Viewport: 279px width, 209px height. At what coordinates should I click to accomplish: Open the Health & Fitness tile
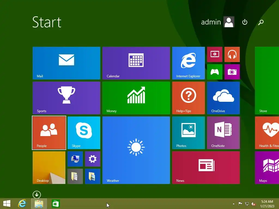(x=267, y=133)
